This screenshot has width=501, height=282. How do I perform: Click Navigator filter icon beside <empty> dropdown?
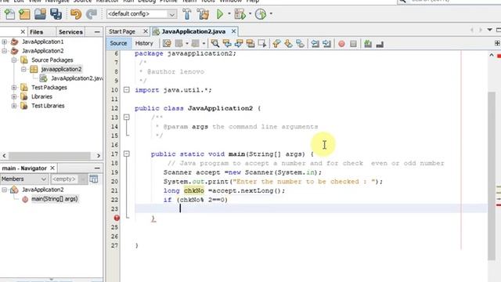94,179
